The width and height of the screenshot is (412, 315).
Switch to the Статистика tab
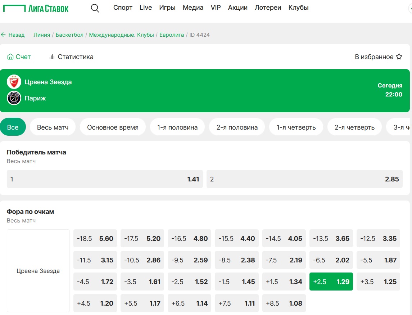71,57
